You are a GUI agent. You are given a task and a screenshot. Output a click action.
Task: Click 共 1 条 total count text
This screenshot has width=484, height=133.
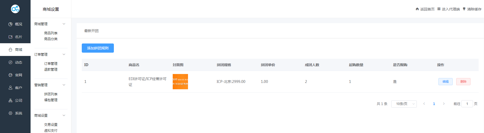click(382, 104)
